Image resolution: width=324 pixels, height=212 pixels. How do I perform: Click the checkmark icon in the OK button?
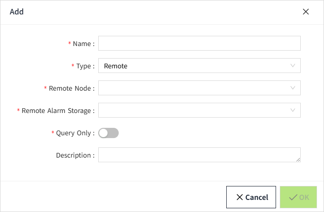(x=293, y=197)
